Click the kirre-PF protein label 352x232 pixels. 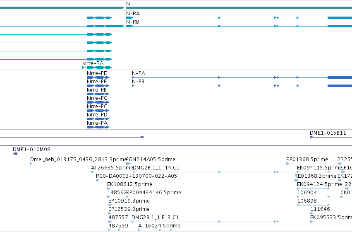tap(96, 81)
